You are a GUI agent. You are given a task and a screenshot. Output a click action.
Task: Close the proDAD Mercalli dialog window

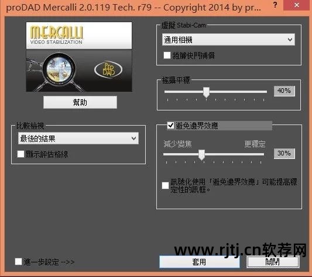[x=297, y=5]
